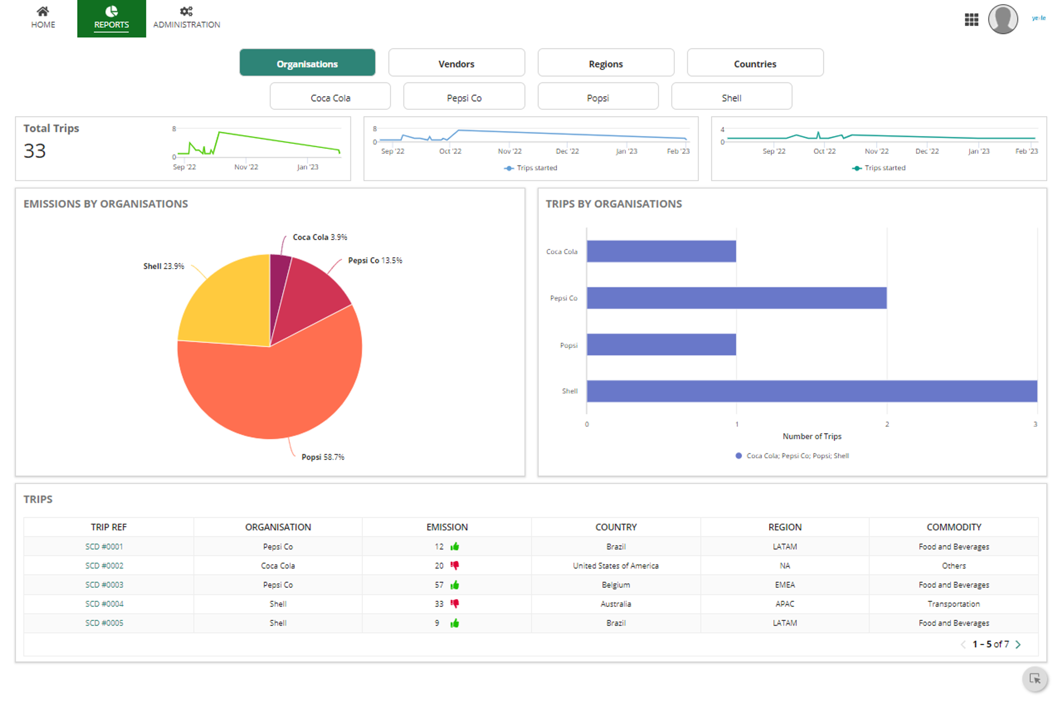Click the Pepsi Co bar in trips chart
Image resolution: width=1062 pixels, height=702 pixels.
click(x=737, y=298)
